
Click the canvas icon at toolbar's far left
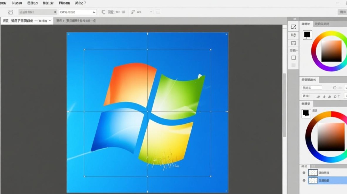point(11,12)
